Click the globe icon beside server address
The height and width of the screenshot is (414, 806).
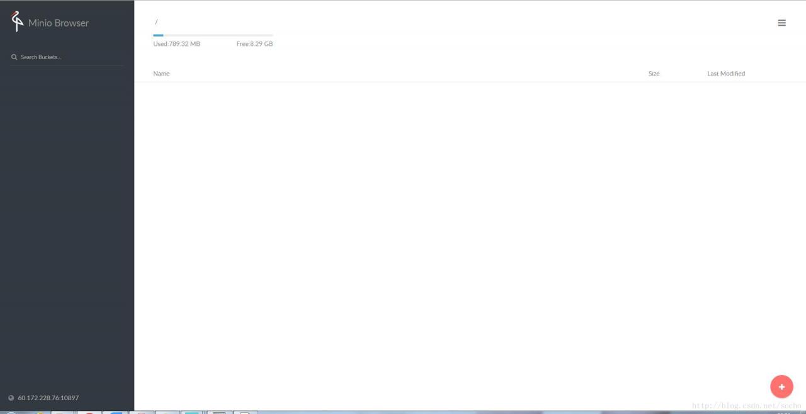(11, 398)
